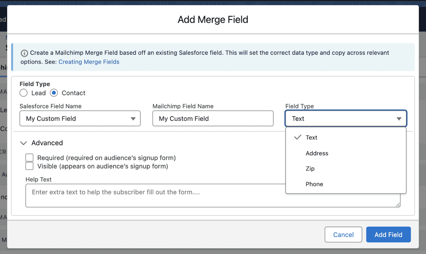426x254 pixels.
Task: Choose Address from the Field Type list
Action: (346, 153)
